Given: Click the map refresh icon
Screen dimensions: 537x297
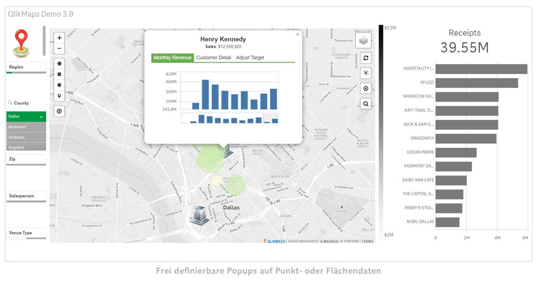Looking at the screenshot, I should coord(366,58).
